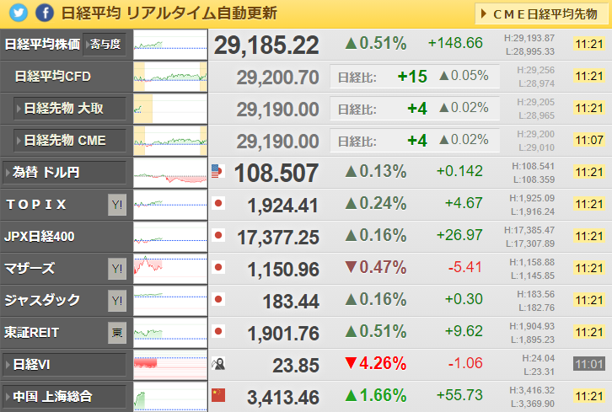Viewport: 612px width, 412px height.
Task: Expand the 日経先物 CME row
Action: pyautogui.click(x=69, y=141)
